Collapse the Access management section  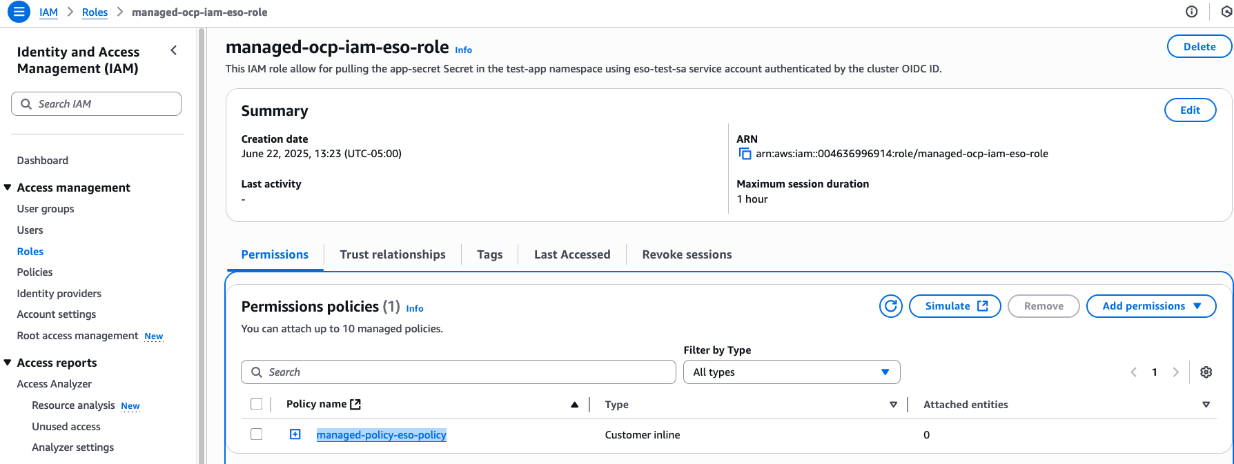8,188
